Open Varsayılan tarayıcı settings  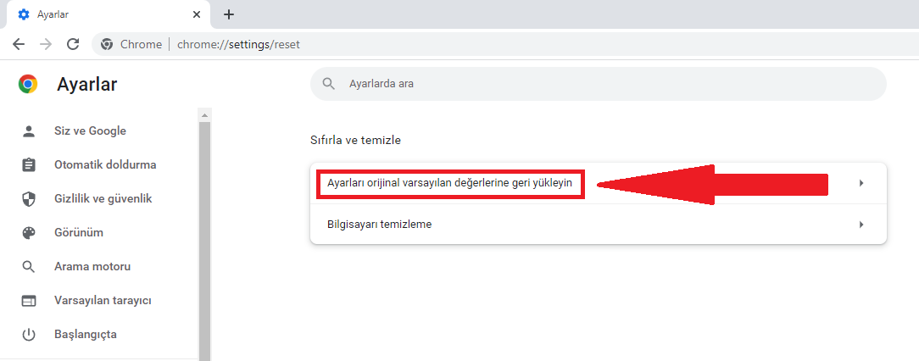103,301
